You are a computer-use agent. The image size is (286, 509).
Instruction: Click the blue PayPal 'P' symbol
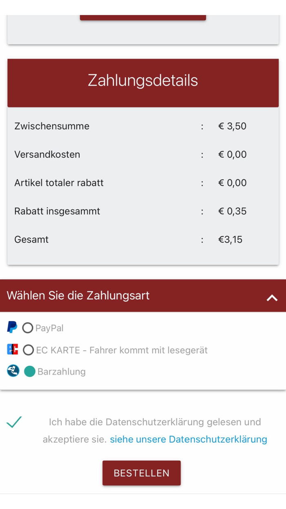tap(12, 327)
